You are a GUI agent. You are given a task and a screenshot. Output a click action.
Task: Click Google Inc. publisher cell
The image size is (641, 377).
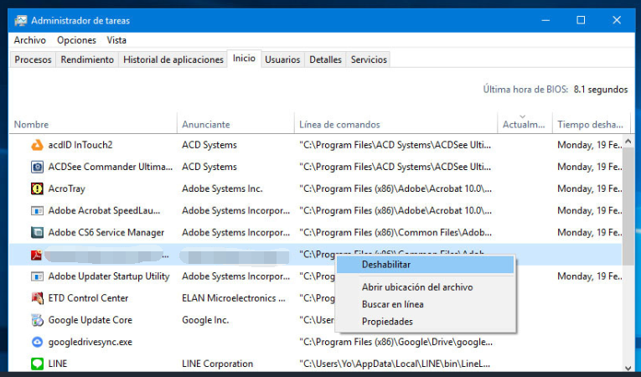coord(205,320)
